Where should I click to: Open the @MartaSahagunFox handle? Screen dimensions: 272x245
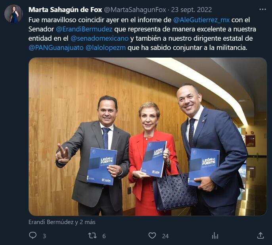point(135,10)
